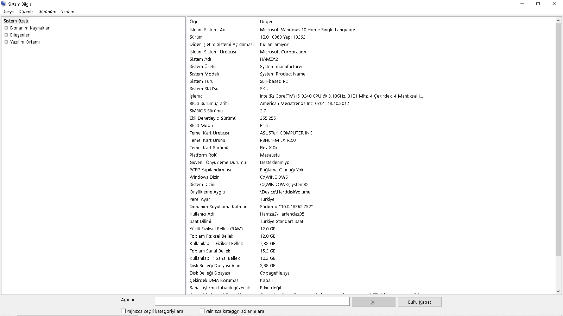Click the C:\pagefile.sys value

coord(275,273)
